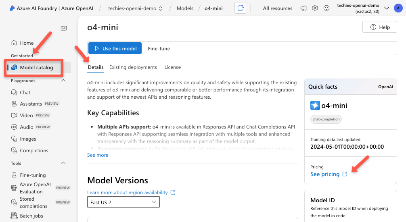
Task: Go to Home in sidebar
Action: pyautogui.click(x=27, y=43)
